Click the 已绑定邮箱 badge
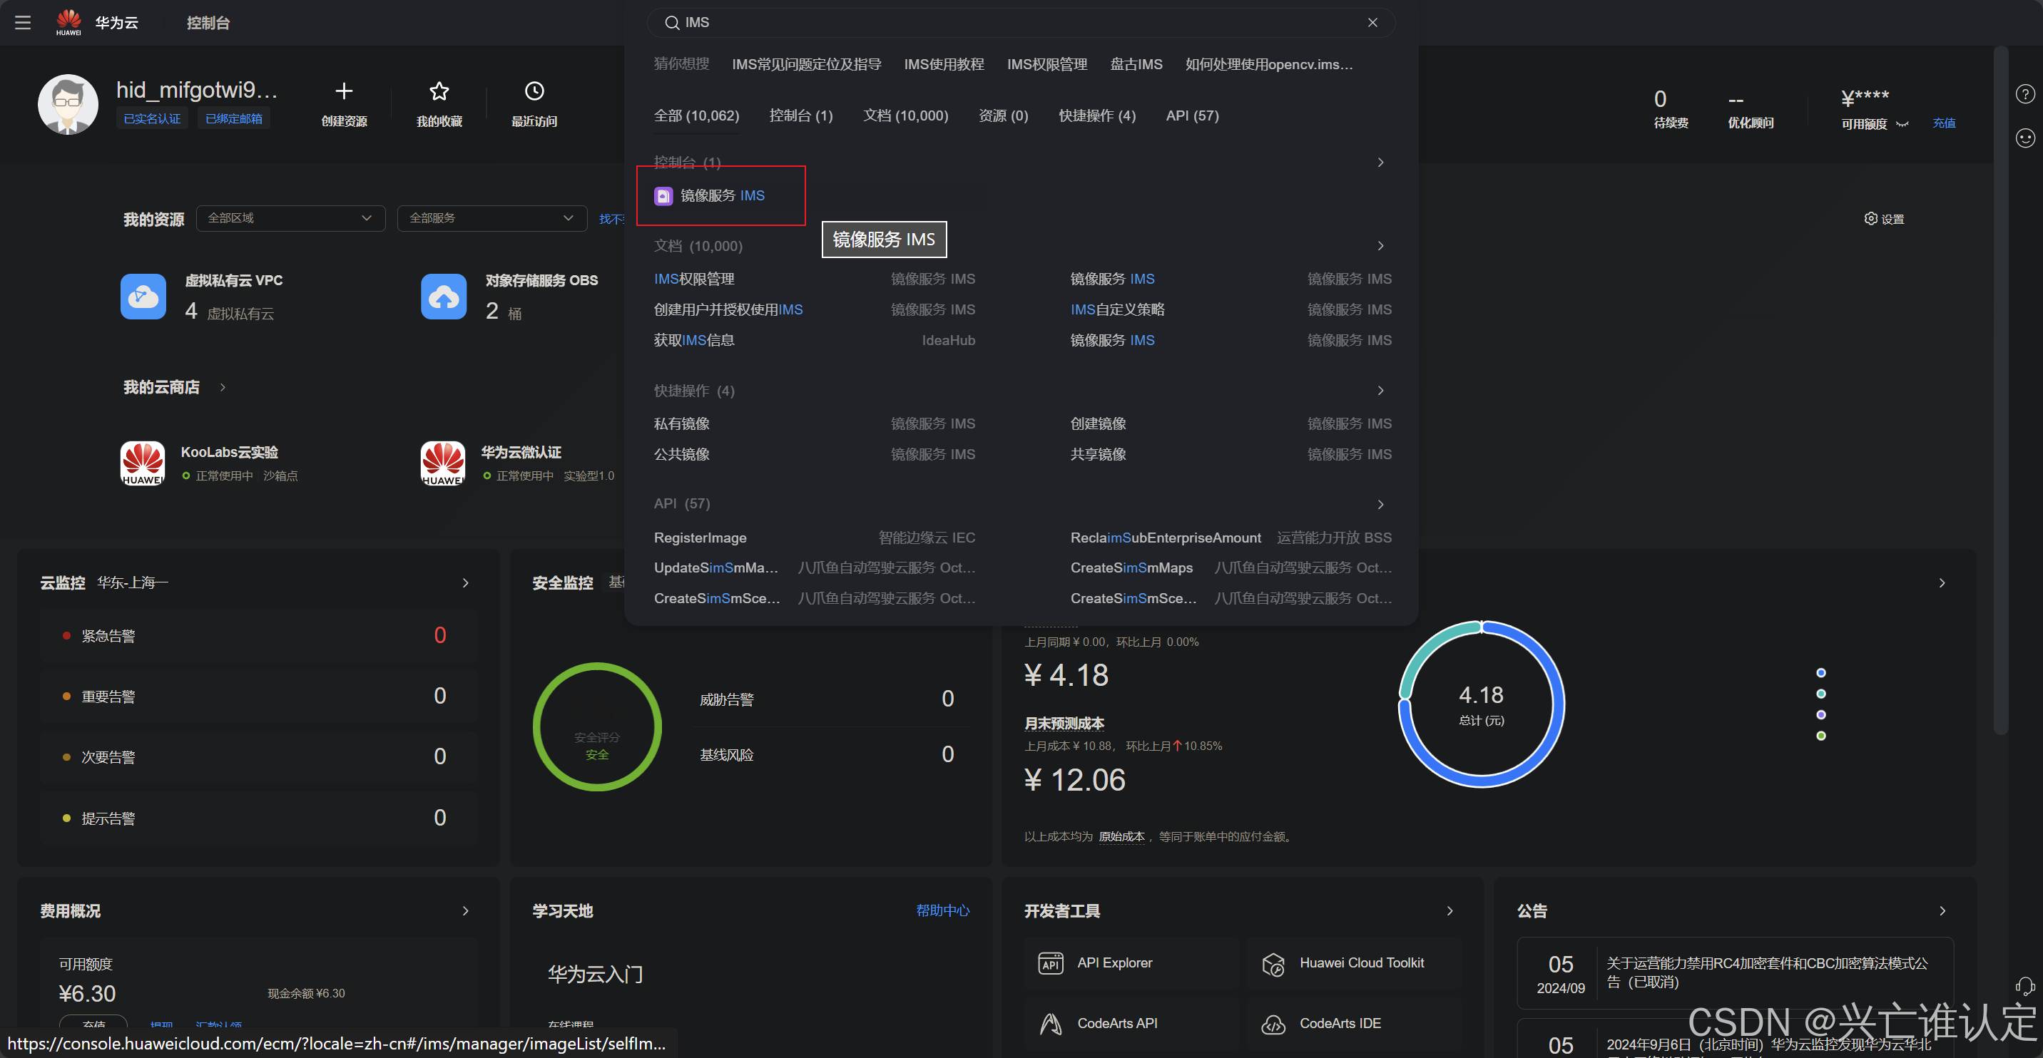Viewport: 2043px width, 1058px height. click(234, 118)
